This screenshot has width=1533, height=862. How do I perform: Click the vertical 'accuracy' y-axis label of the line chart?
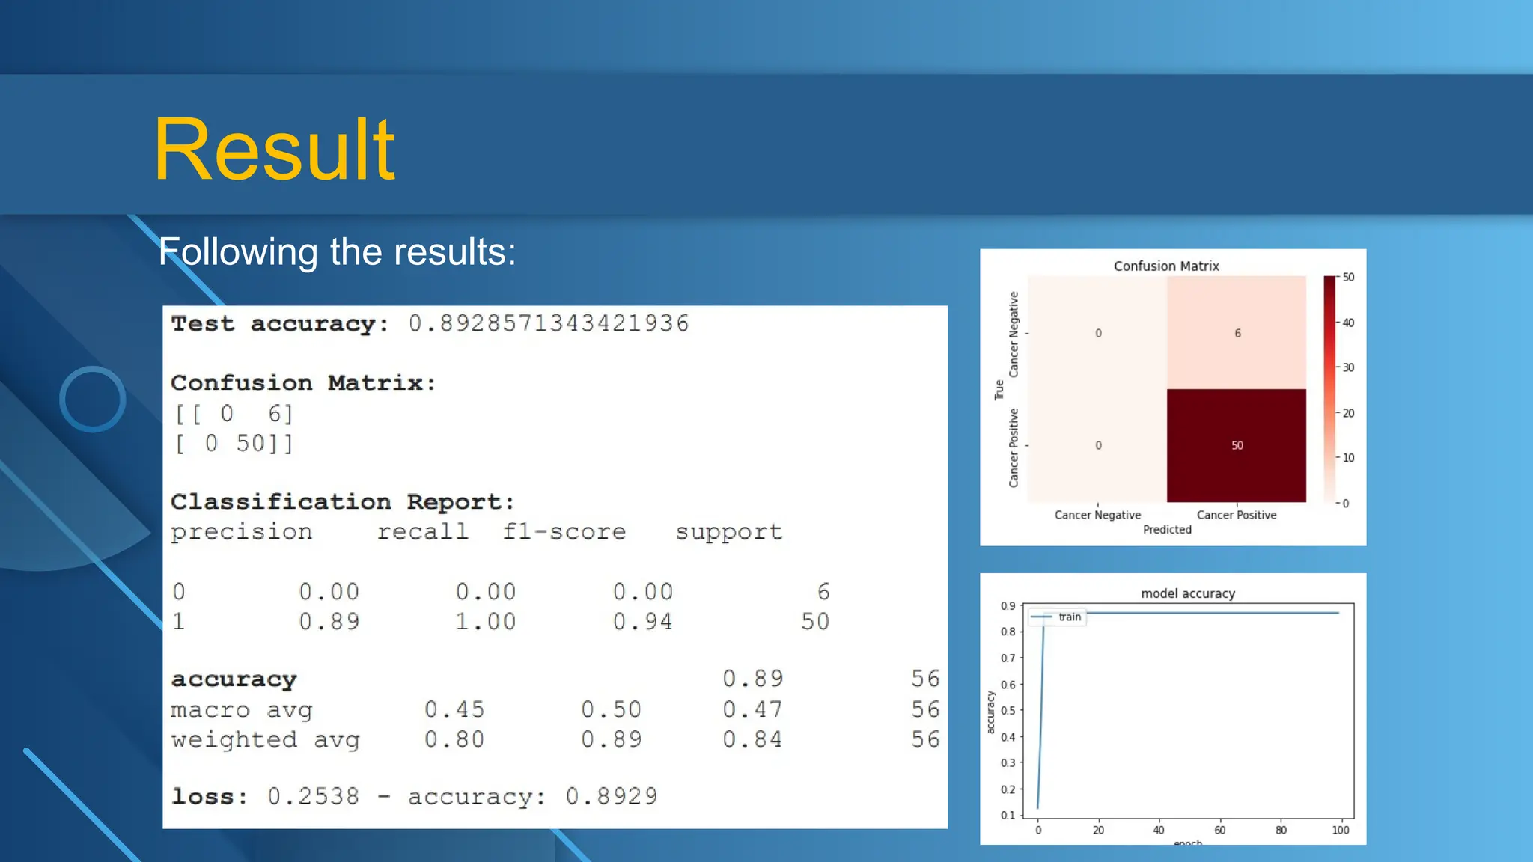pos(990,712)
